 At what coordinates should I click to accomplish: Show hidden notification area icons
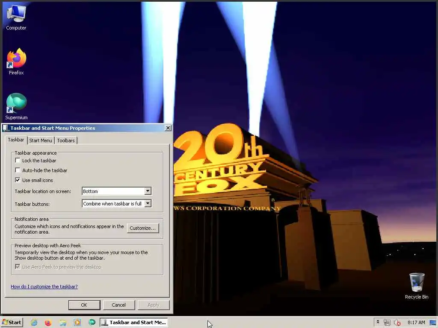(x=378, y=322)
